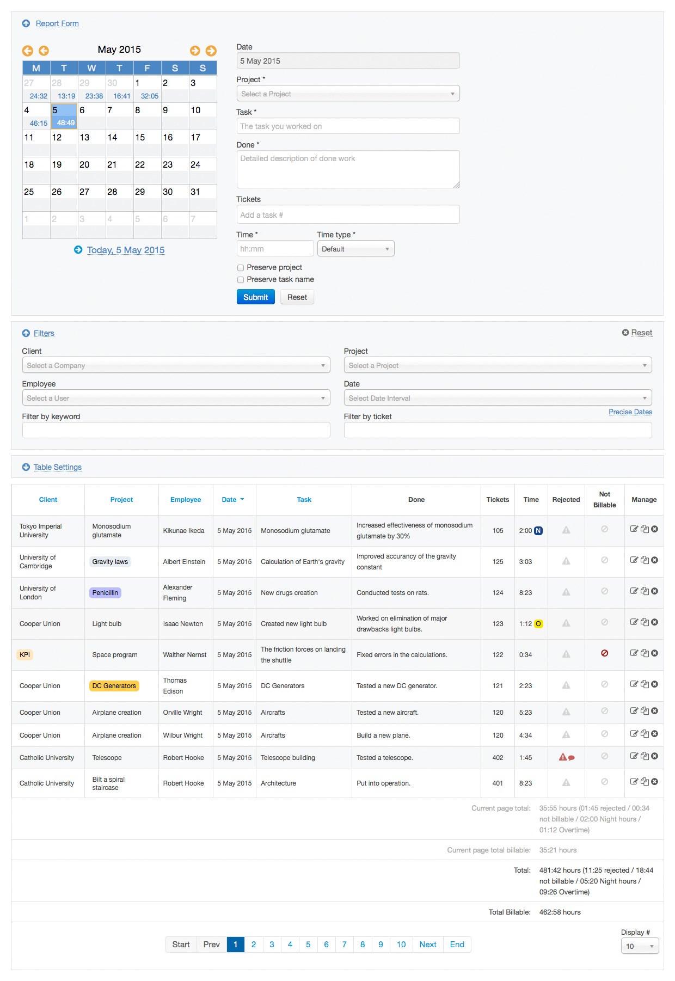Click rejected warning icon for Isaac Newton row

(x=566, y=623)
